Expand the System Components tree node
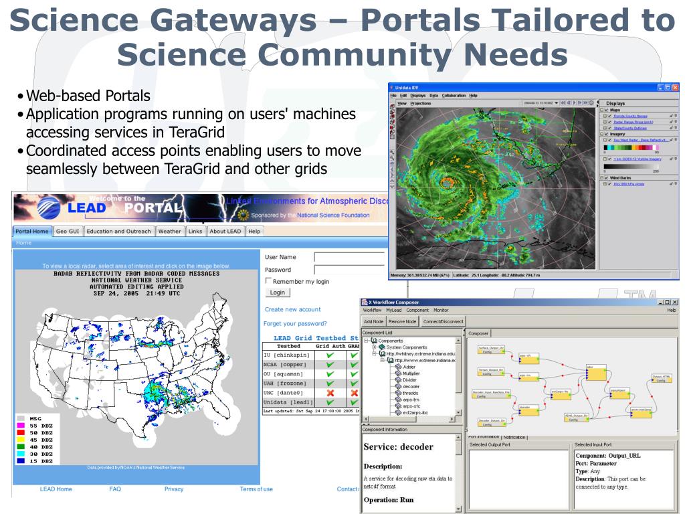The width and height of the screenshot is (685, 514). tap(375, 347)
